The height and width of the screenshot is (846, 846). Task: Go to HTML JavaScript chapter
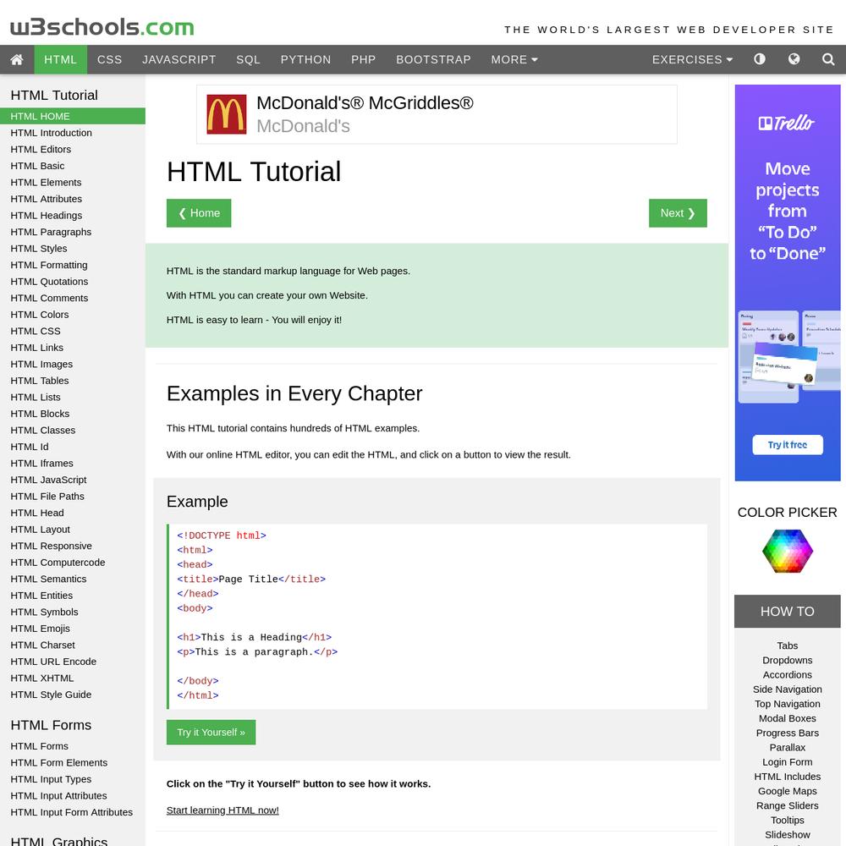pos(72,480)
